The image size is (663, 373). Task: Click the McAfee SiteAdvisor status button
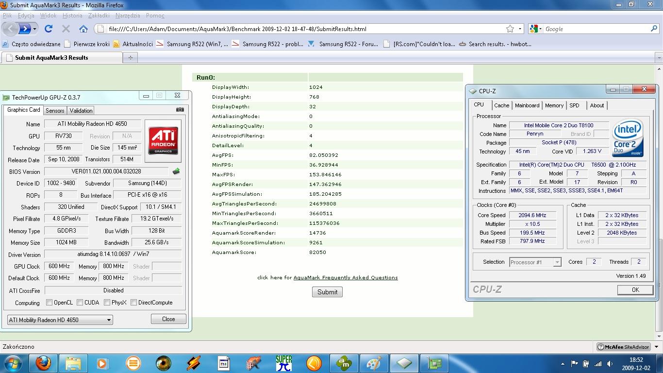625,347
